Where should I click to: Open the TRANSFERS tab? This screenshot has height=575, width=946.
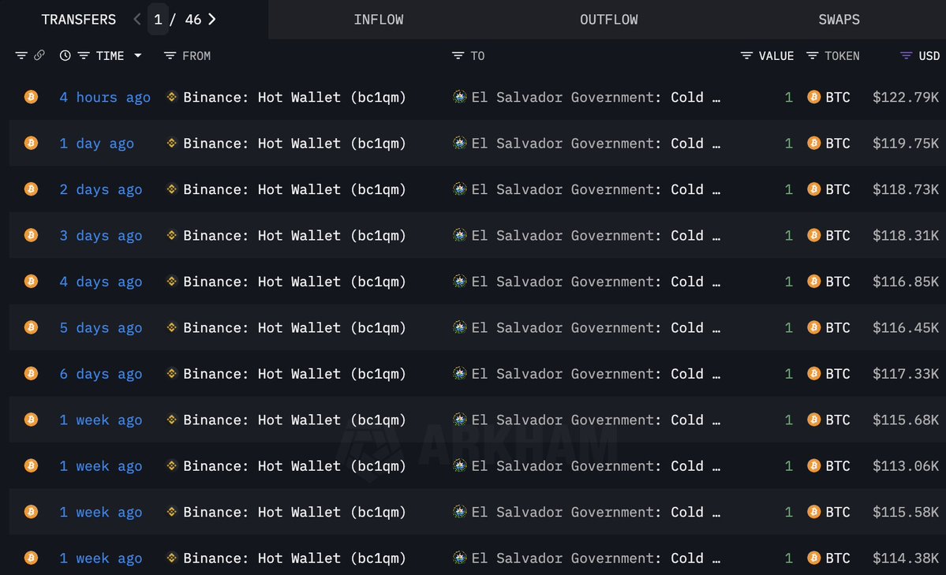coord(78,19)
